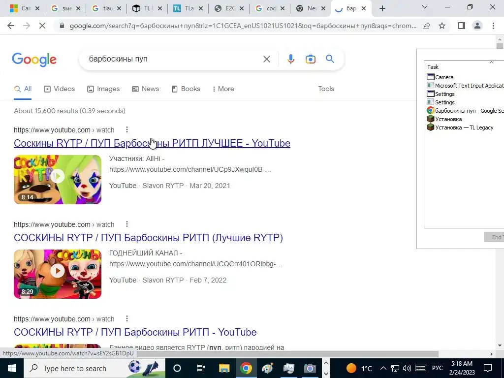The height and width of the screenshot is (378, 504).
Task: Open the Chrome three-dot menu
Action: [x=493, y=26]
